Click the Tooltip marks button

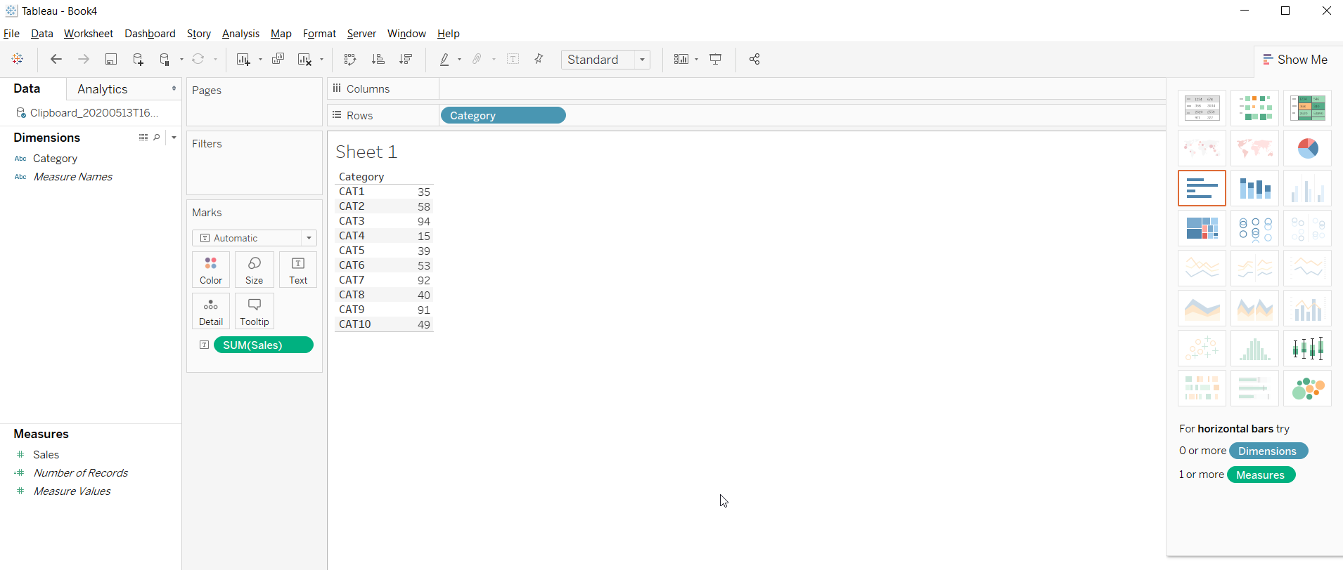[255, 312]
